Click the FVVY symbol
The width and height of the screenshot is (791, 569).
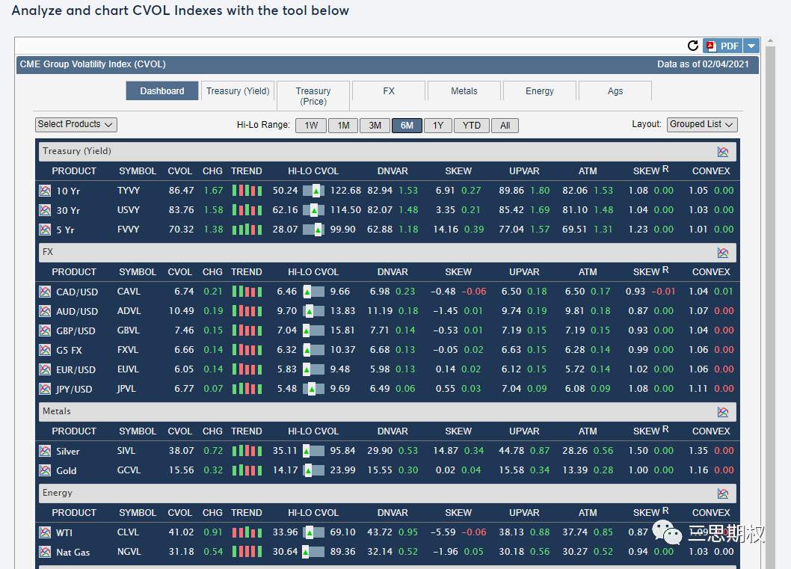pos(128,230)
